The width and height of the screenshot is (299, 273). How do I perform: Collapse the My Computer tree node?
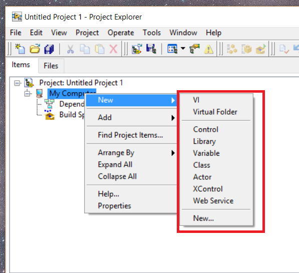pyautogui.click(x=27, y=94)
